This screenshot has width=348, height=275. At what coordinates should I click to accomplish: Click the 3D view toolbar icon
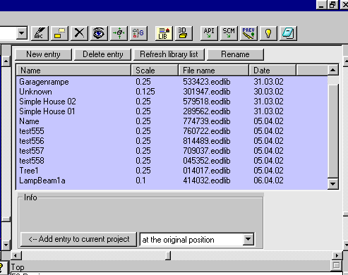pyautogui.click(x=184, y=33)
